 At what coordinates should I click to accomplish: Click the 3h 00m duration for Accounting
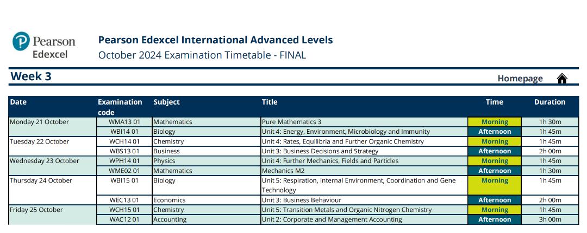point(550,219)
